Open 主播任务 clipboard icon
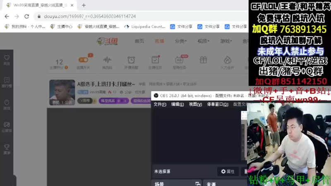Image resolution: width=331 pixels, height=186 pixels. point(155,60)
